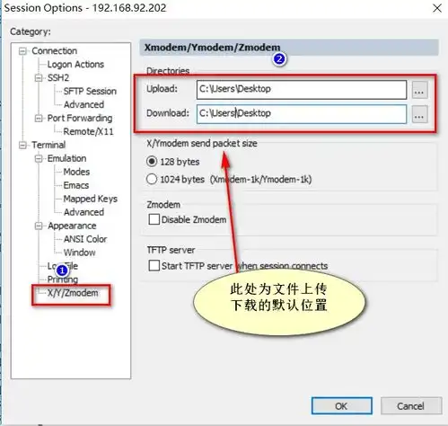The height and width of the screenshot is (426, 448).
Task: Confirm with the OK button
Action: coord(341,406)
